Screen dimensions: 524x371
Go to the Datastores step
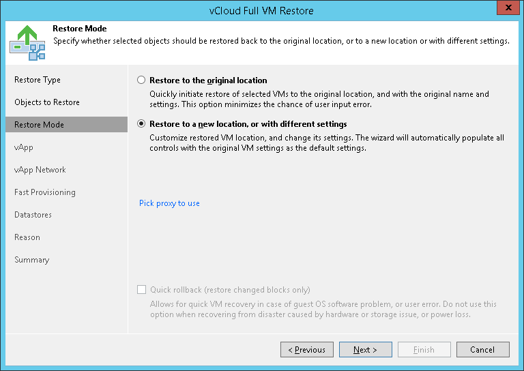(x=33, y=215)
